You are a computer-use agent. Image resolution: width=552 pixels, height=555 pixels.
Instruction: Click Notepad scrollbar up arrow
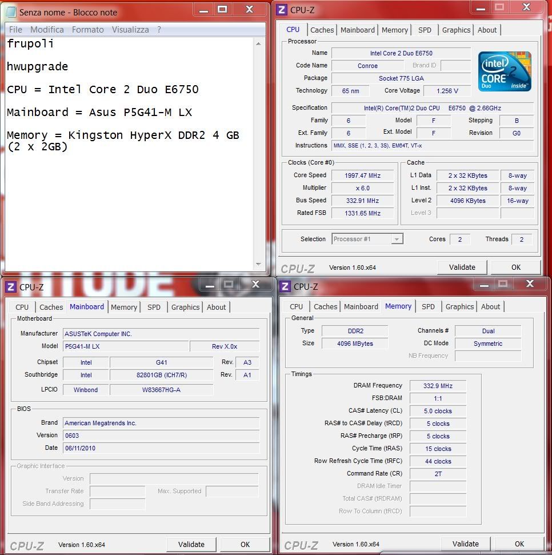tap(258, 44)
